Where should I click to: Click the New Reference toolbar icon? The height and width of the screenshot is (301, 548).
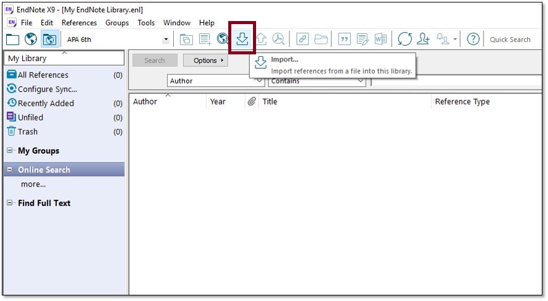click(205, 39)
